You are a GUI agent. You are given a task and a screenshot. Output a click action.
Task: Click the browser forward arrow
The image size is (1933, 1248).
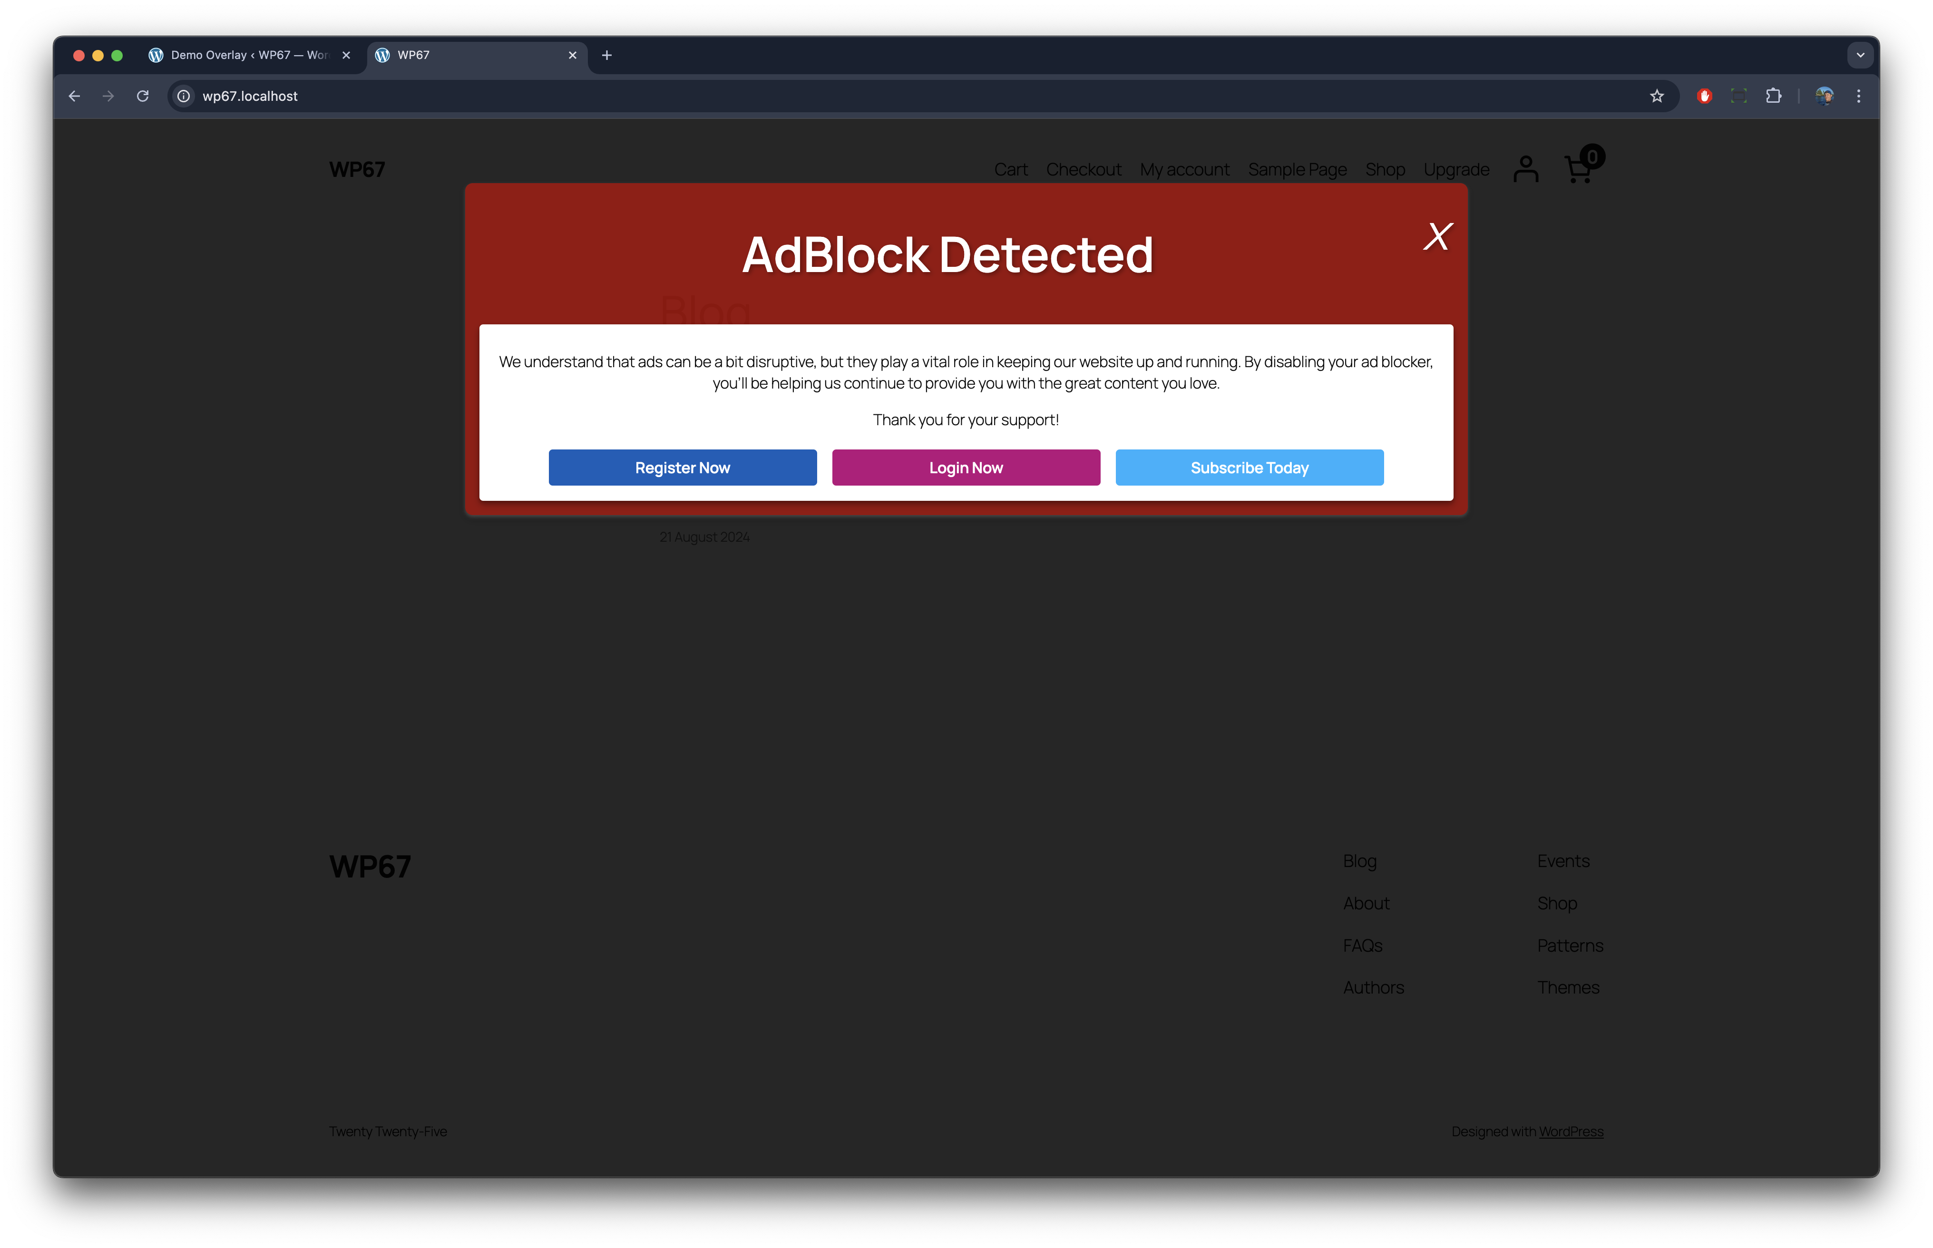click(108, 97)
